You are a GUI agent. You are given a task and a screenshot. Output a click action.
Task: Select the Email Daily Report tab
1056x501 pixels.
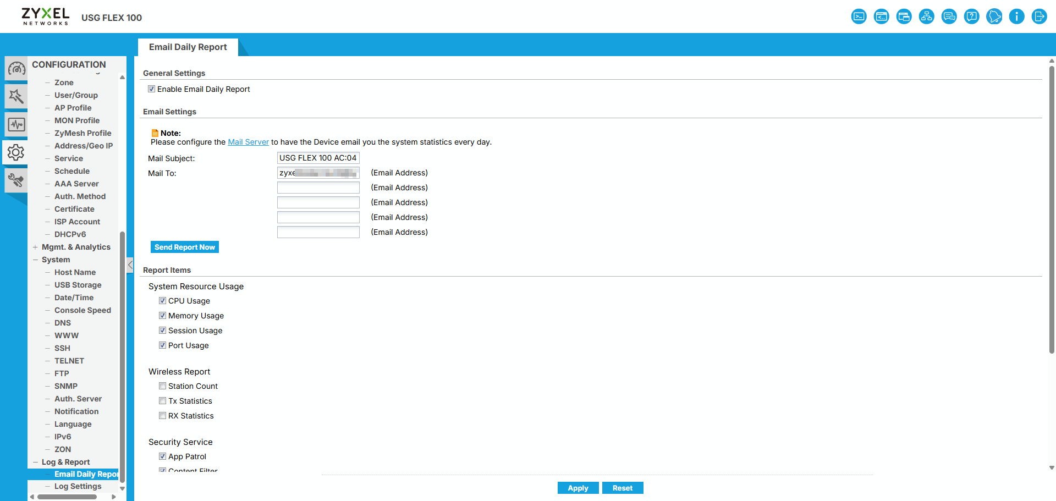pos(188,47)
